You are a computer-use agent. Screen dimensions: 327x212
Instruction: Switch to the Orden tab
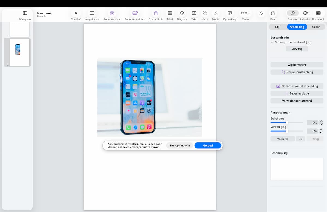coord(316,27)
